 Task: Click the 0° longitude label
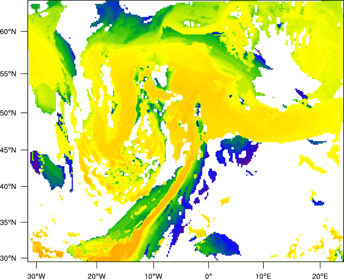[209, 276]
